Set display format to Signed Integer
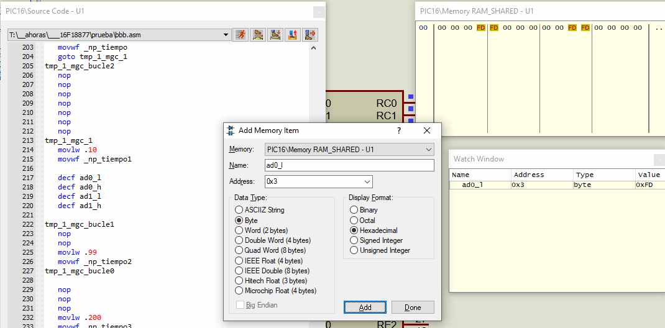Image resolution: width=665 pixels, height=328 pixels. pyautogui.click(x=376, y=240)
